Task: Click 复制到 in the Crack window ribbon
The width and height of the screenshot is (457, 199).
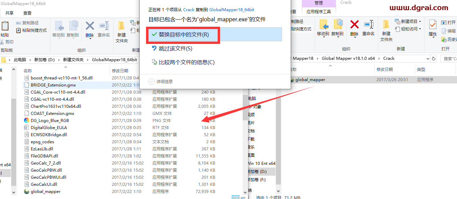Action: pos(337,28)
